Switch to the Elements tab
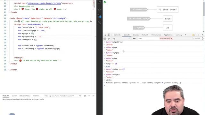Screen dimensions: 205x115 (117, 35)
